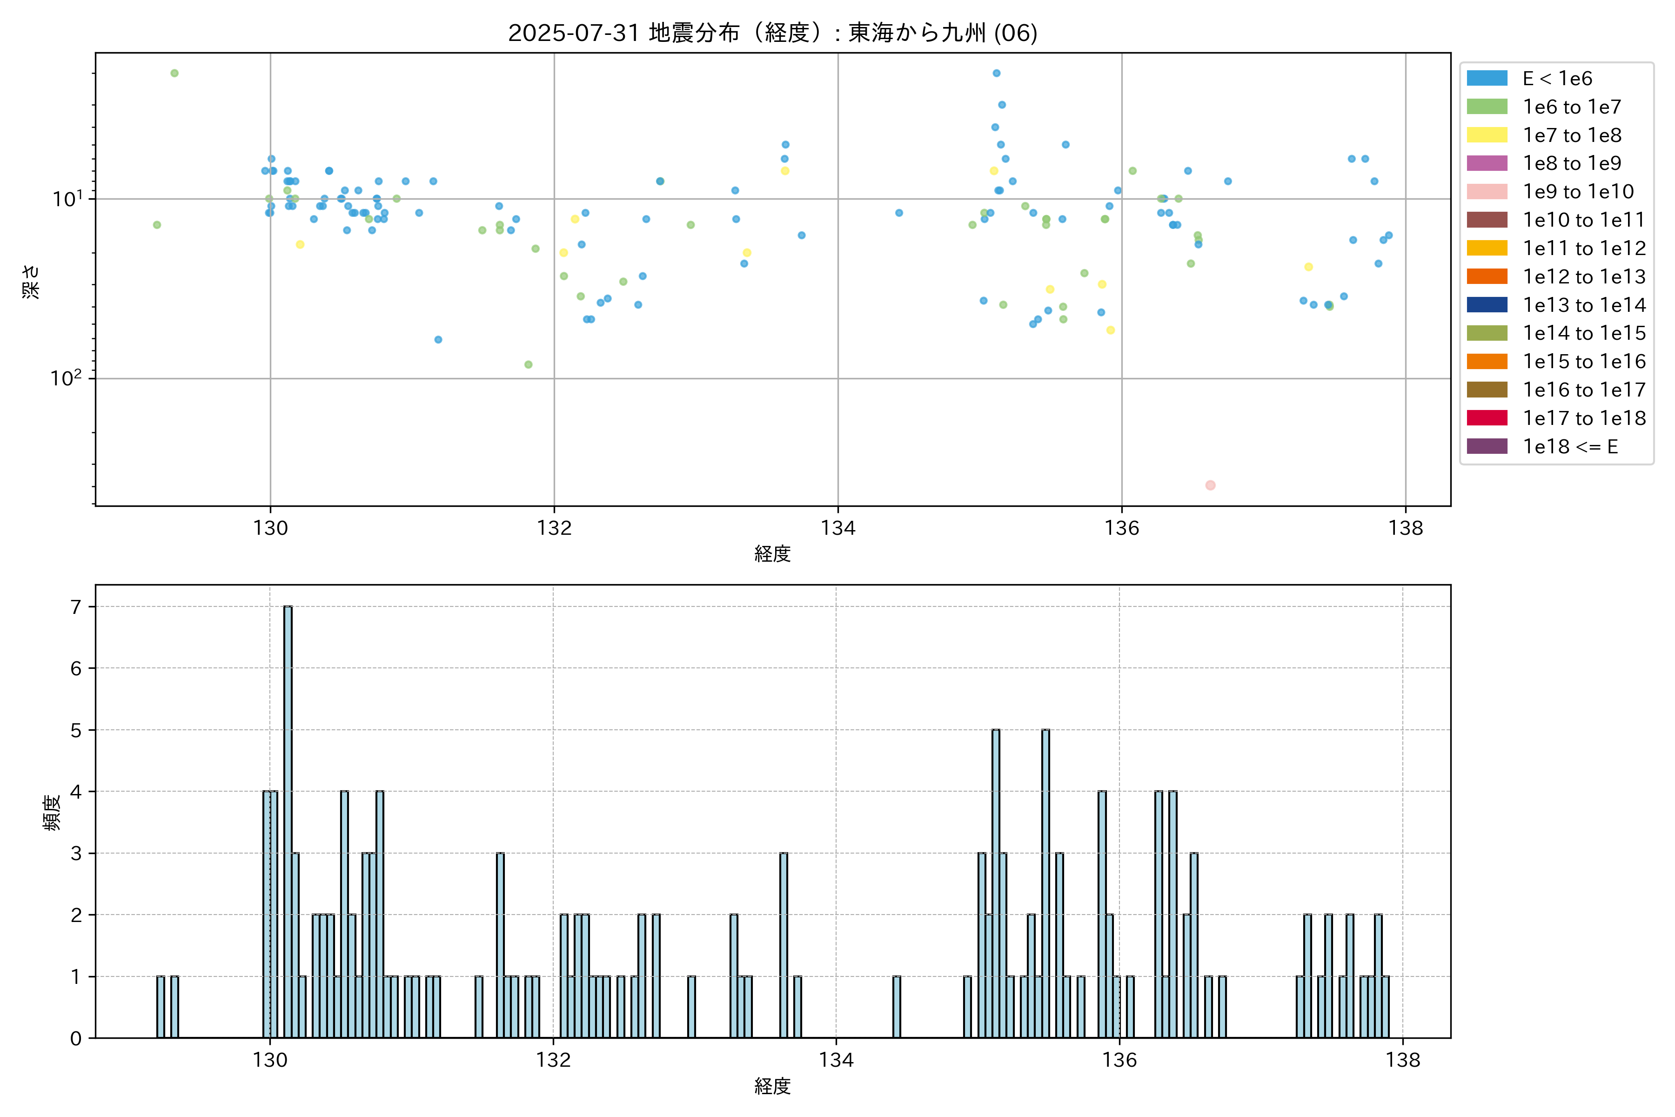Click the 経度 label under the scatter plot
The image size is (1675, 1117).
[x=772, y=553]
